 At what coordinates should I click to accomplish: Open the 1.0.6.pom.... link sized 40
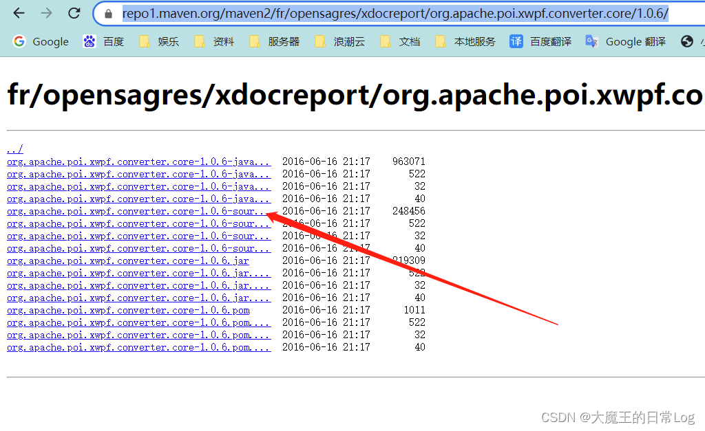[x=139, y=348]
